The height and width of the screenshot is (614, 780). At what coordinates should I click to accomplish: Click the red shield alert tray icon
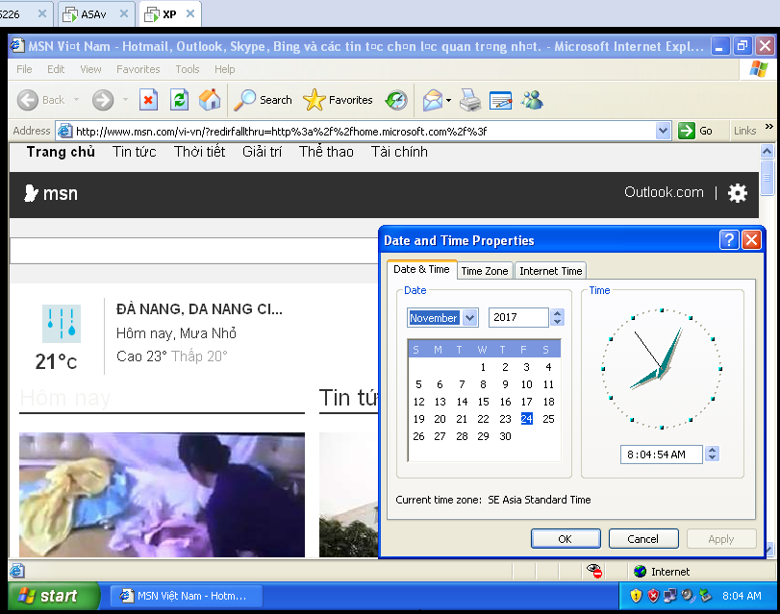tap(653, 596)
